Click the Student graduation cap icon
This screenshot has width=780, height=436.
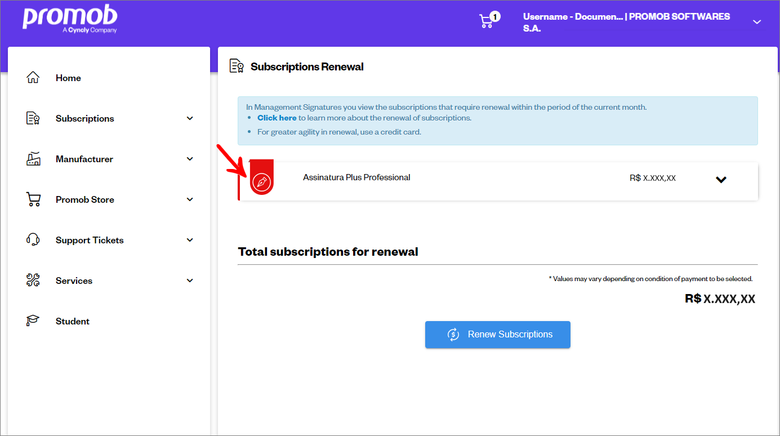[33, 321]
